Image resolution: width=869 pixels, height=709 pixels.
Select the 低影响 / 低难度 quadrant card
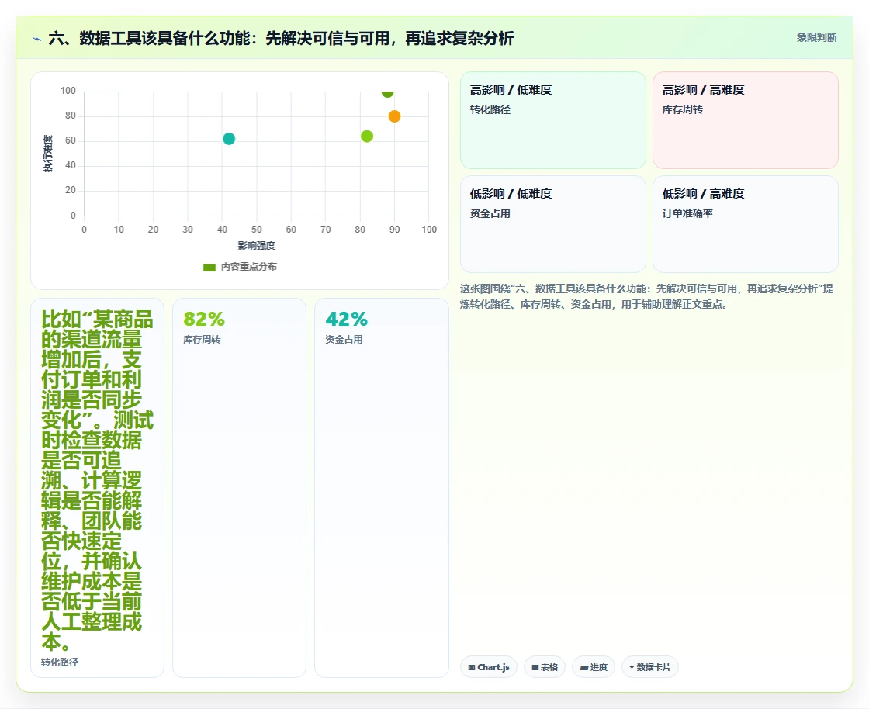(553, 224)
